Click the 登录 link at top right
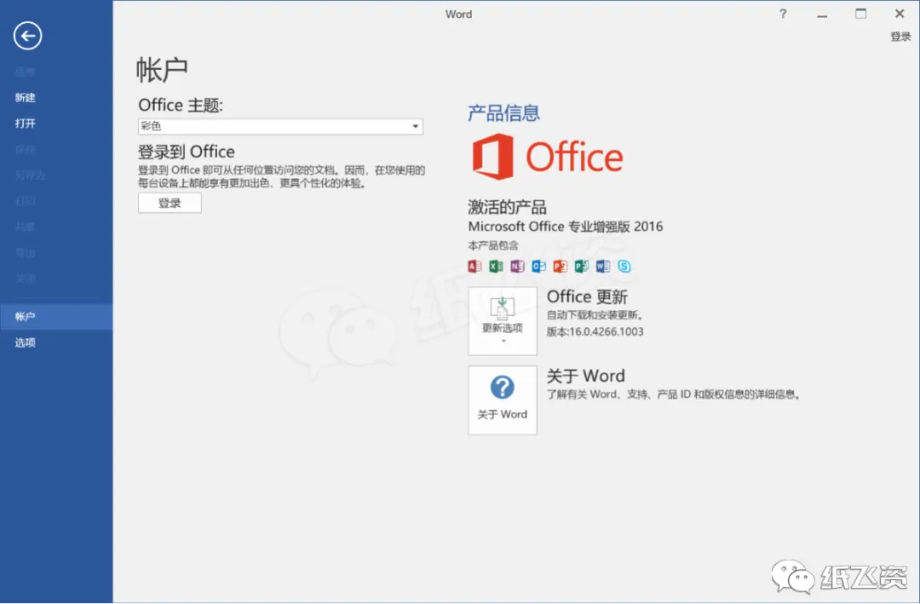The image size is (920, 604). tap(900, 37)
